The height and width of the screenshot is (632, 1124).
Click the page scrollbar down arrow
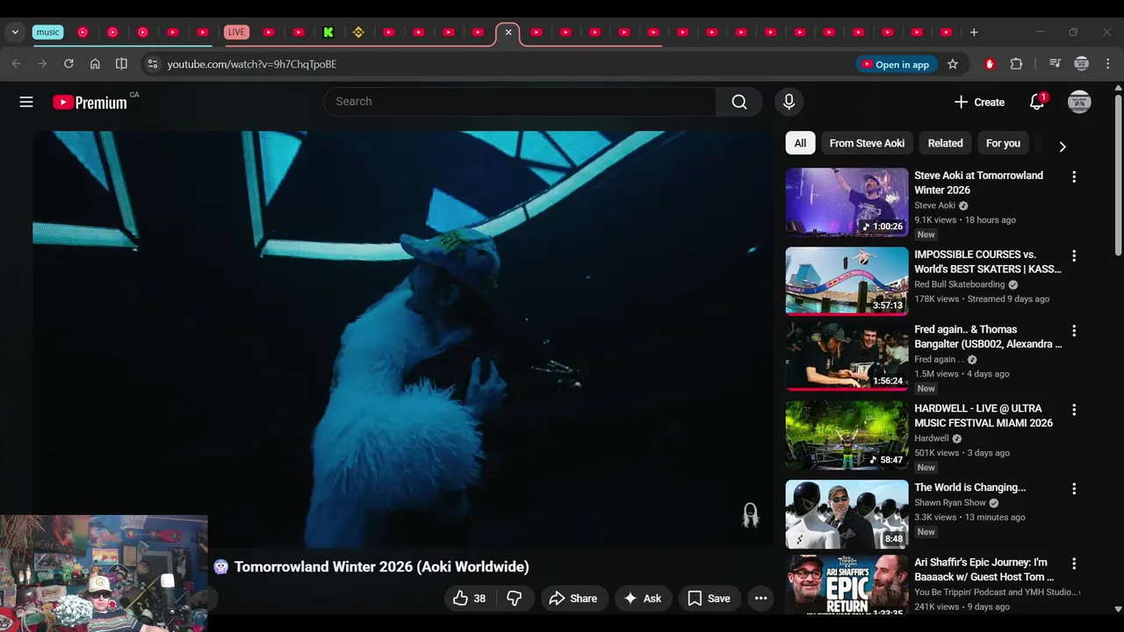click(1118, 608)
